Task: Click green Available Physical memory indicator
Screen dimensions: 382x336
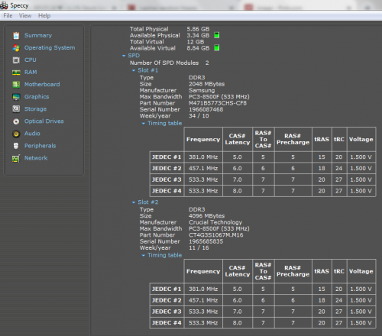Action: coord(217,35)
